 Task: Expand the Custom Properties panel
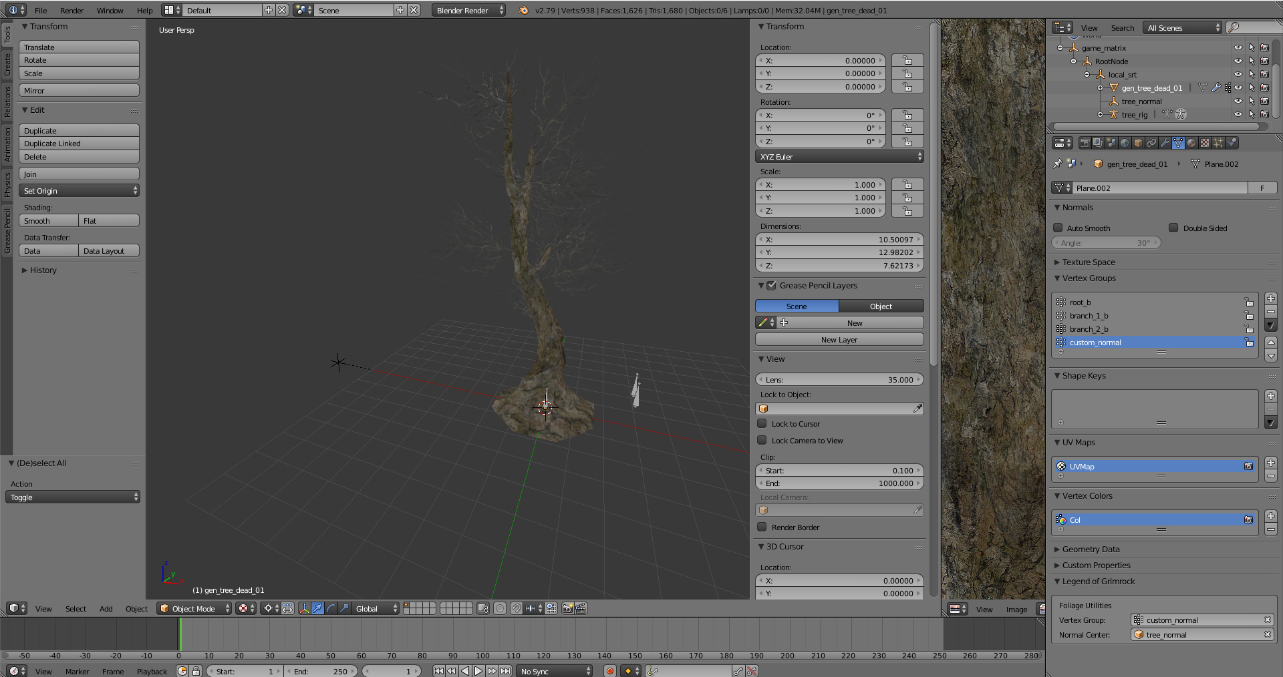pos(1096,565)
